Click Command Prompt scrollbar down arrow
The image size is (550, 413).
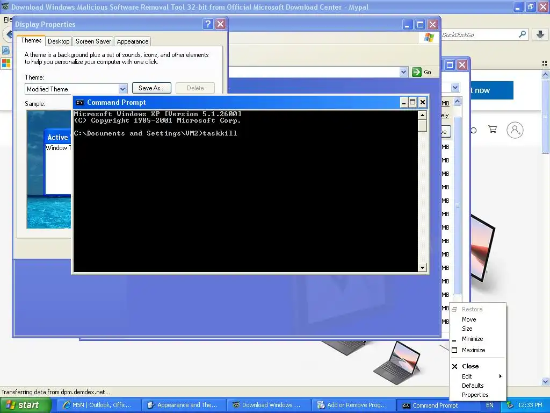pyautogui.click(x=422, y=268)
